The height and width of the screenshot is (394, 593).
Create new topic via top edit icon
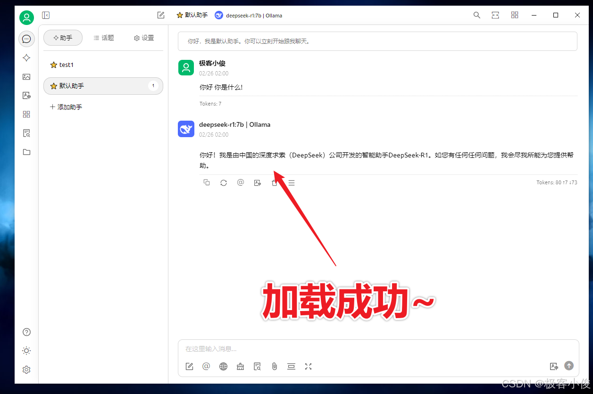point(161,15)
